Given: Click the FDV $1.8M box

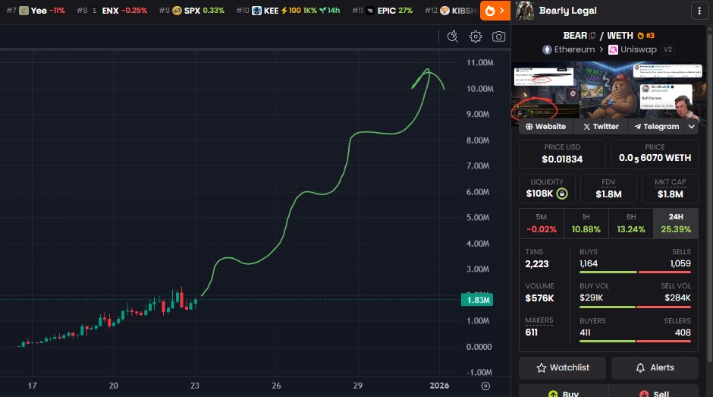Looking at the screenshot, I should click(x=608, y=188).
